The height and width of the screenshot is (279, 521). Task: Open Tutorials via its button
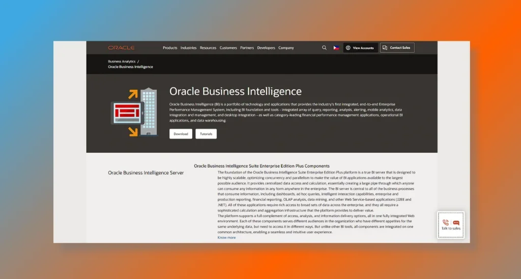coord(206,134)
